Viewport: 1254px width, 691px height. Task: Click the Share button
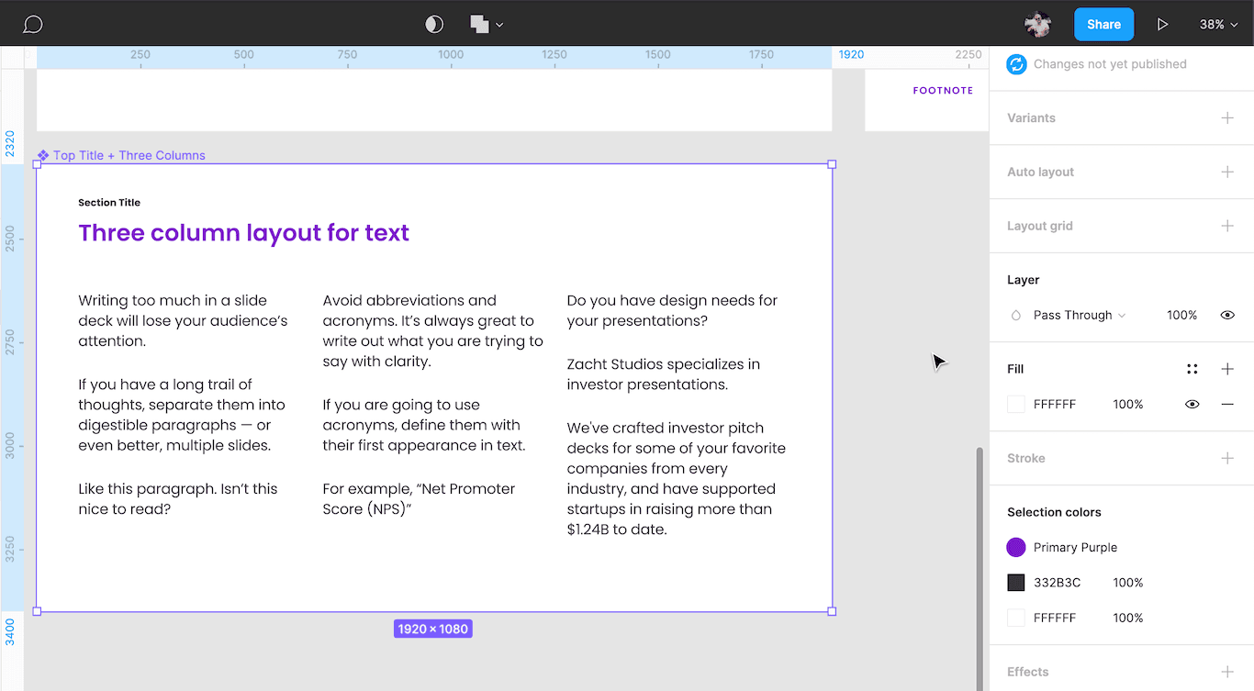pyautogui.click(x=1103, y=25)
